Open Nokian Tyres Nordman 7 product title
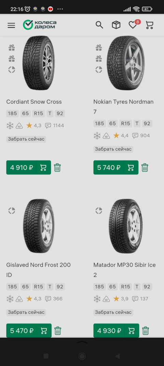This screenshot has height=366, width=164. click(x=124, y=107)
